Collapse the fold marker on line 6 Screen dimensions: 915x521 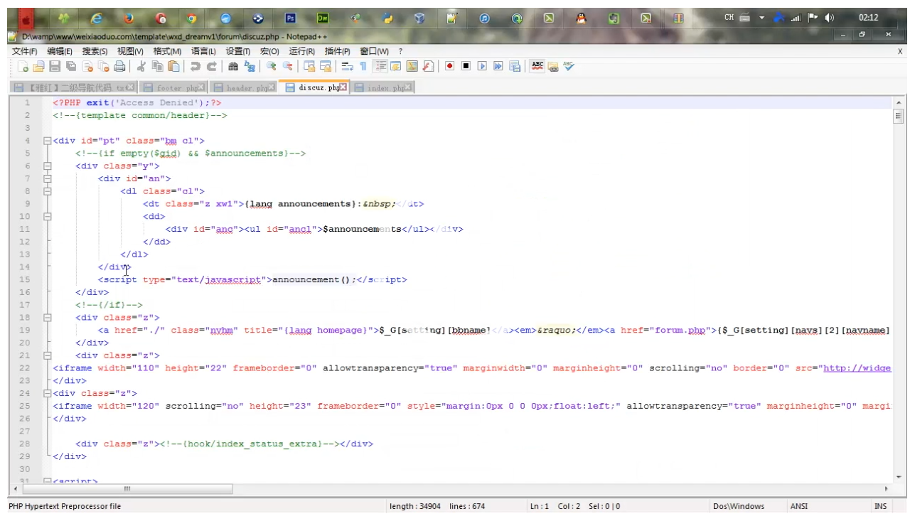[x=47, y=166]
